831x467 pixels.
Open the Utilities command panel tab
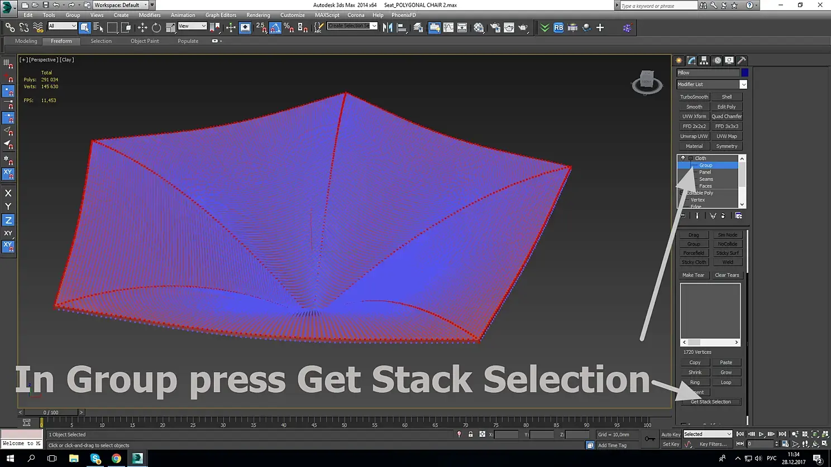[742, 60]
